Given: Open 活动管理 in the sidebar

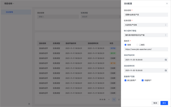Looking at the screenshot, I should (x=16, y=12).
